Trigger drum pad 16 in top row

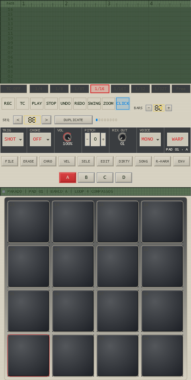tap(162, 221)
